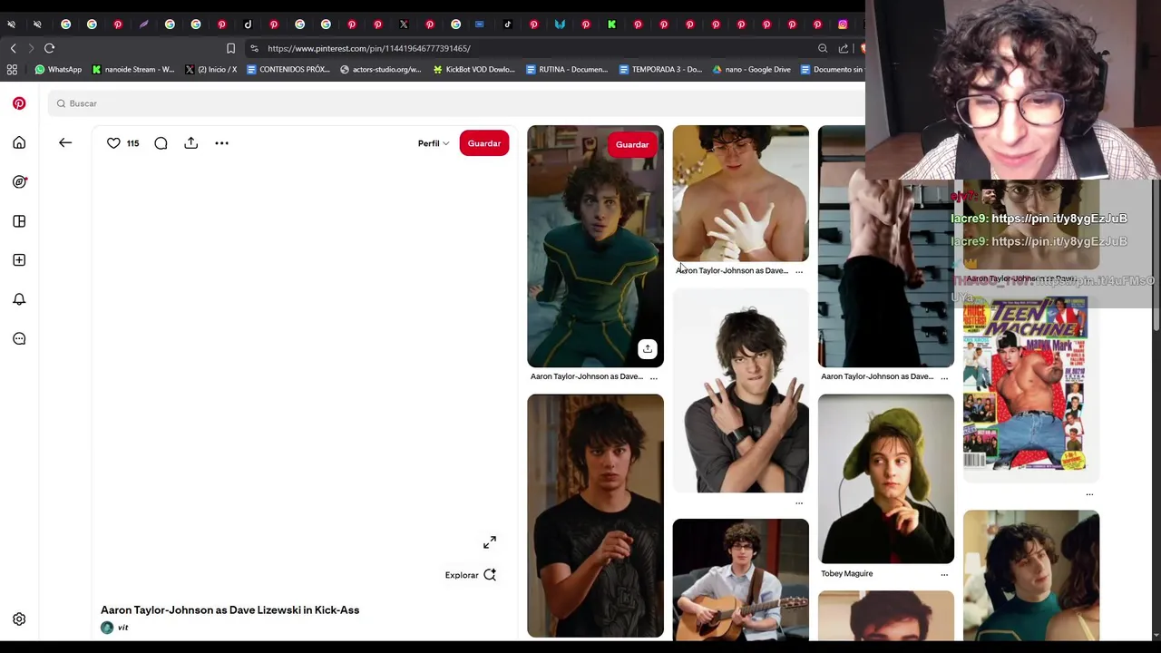
Task: Open more options under Tobey Maguire pin
Action: point(944,574)
